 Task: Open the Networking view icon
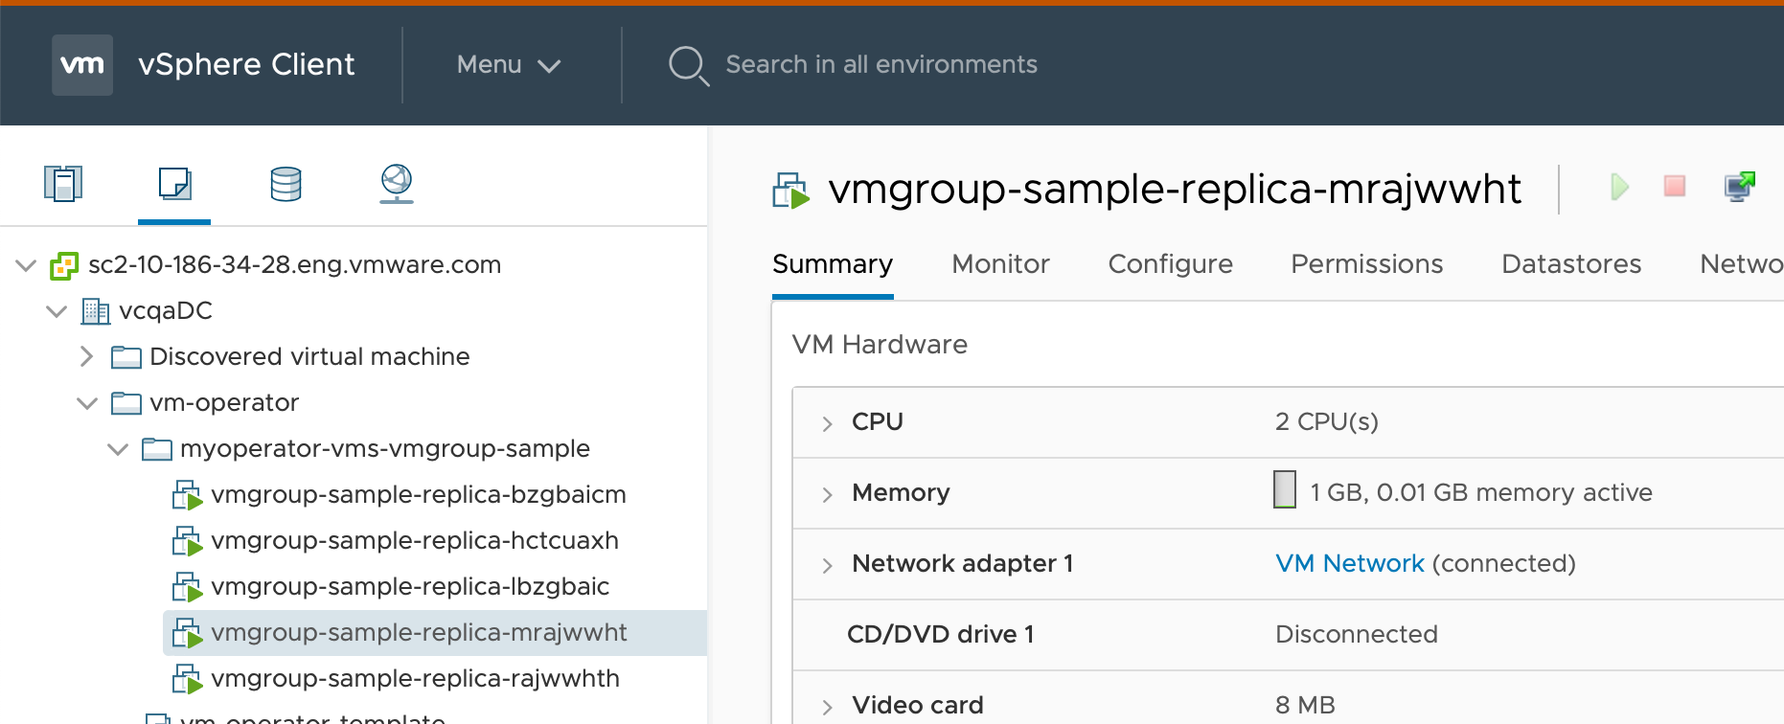pyautogui.click(x=397, y=184)
